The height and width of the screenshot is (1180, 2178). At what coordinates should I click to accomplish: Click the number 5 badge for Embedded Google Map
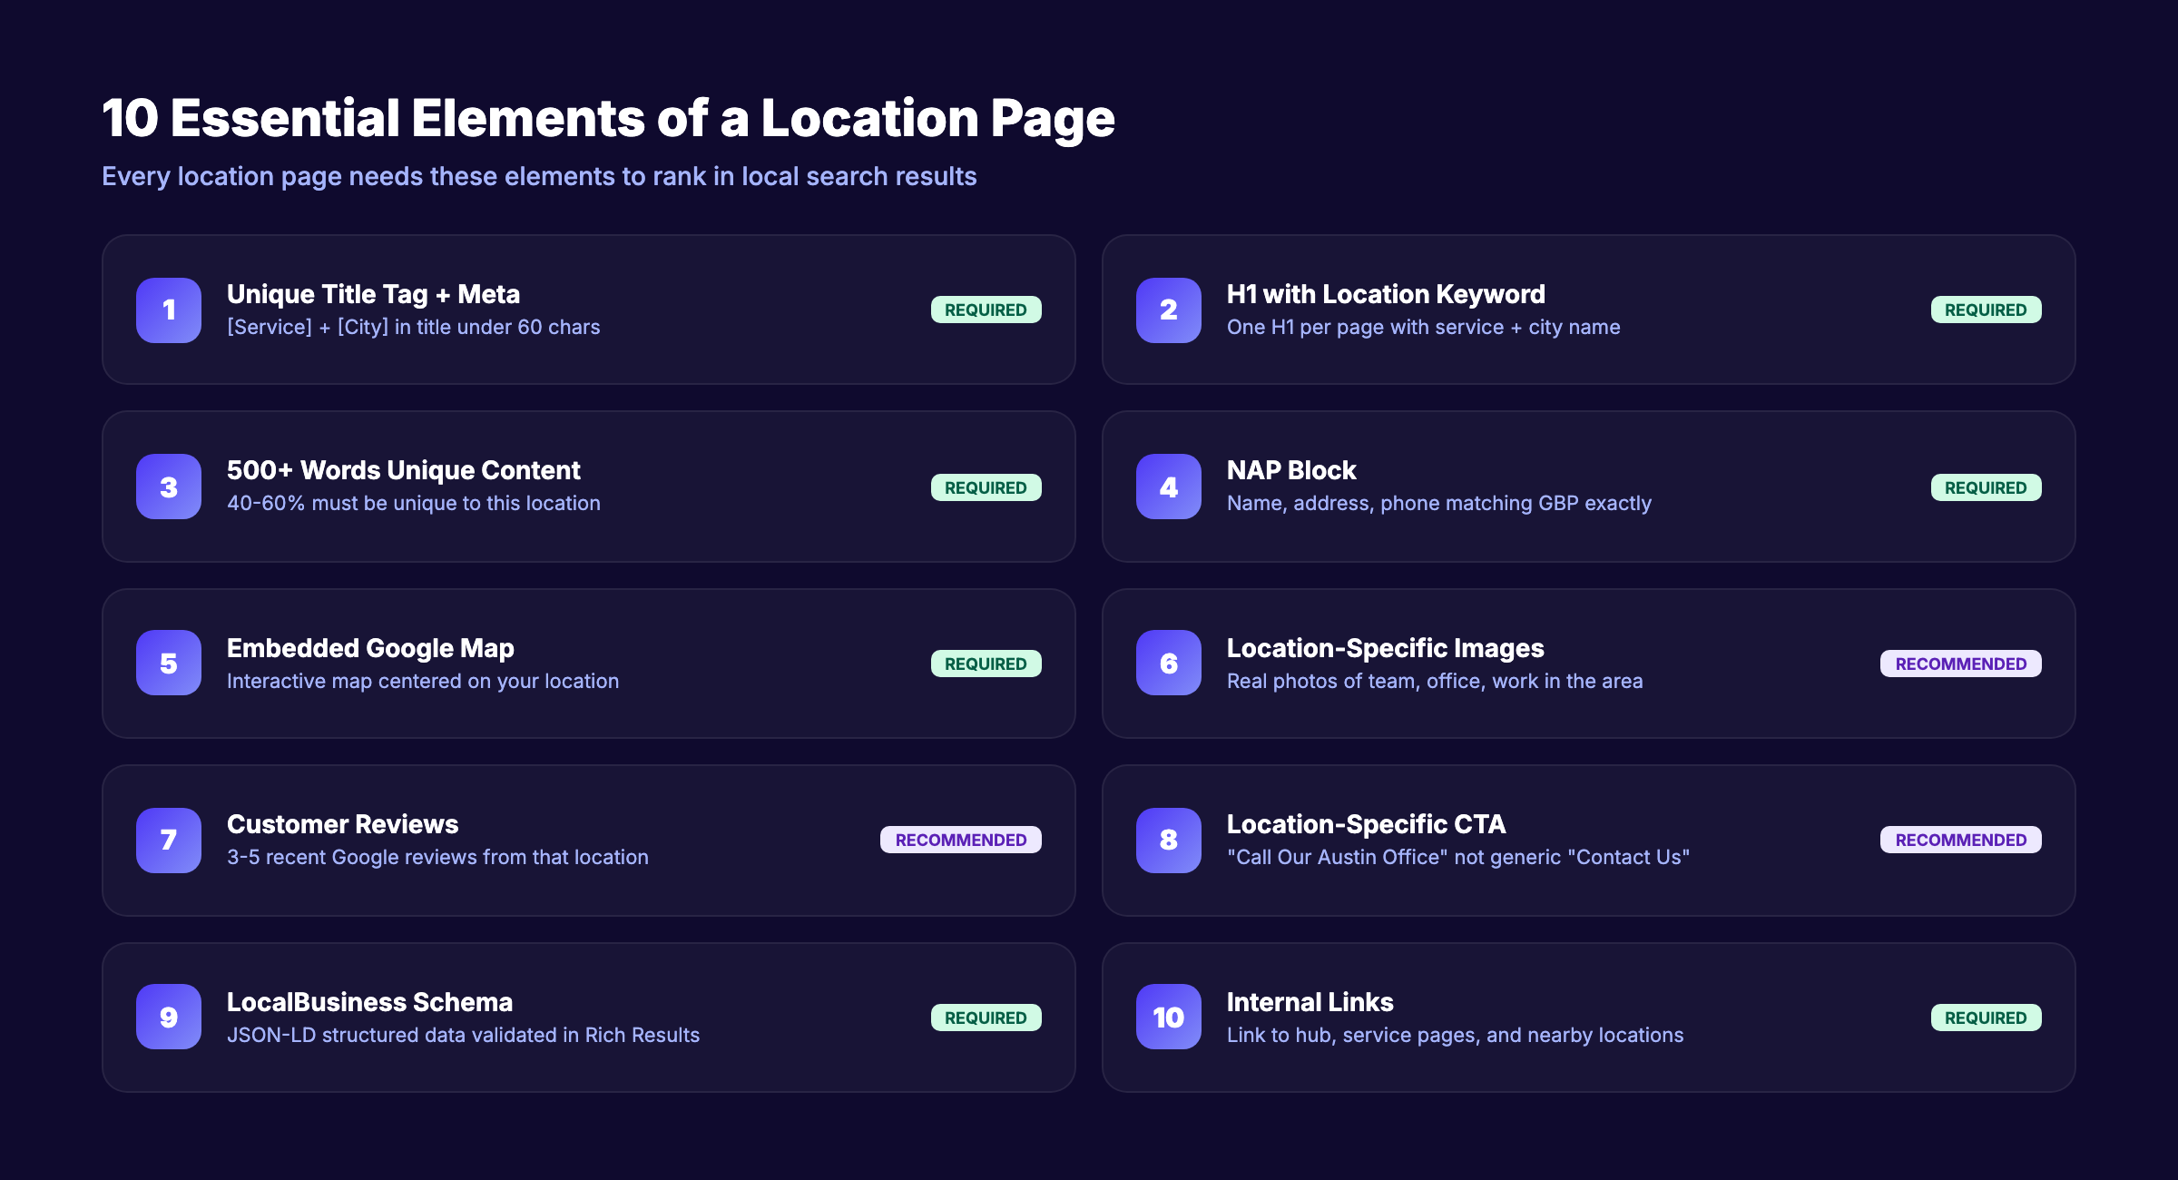[x=167, y=664]
